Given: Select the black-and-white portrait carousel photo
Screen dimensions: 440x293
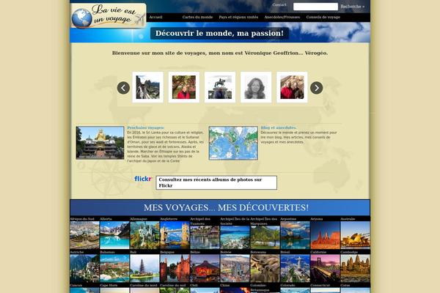Looking at the screenshot, I should coord(256,87).
